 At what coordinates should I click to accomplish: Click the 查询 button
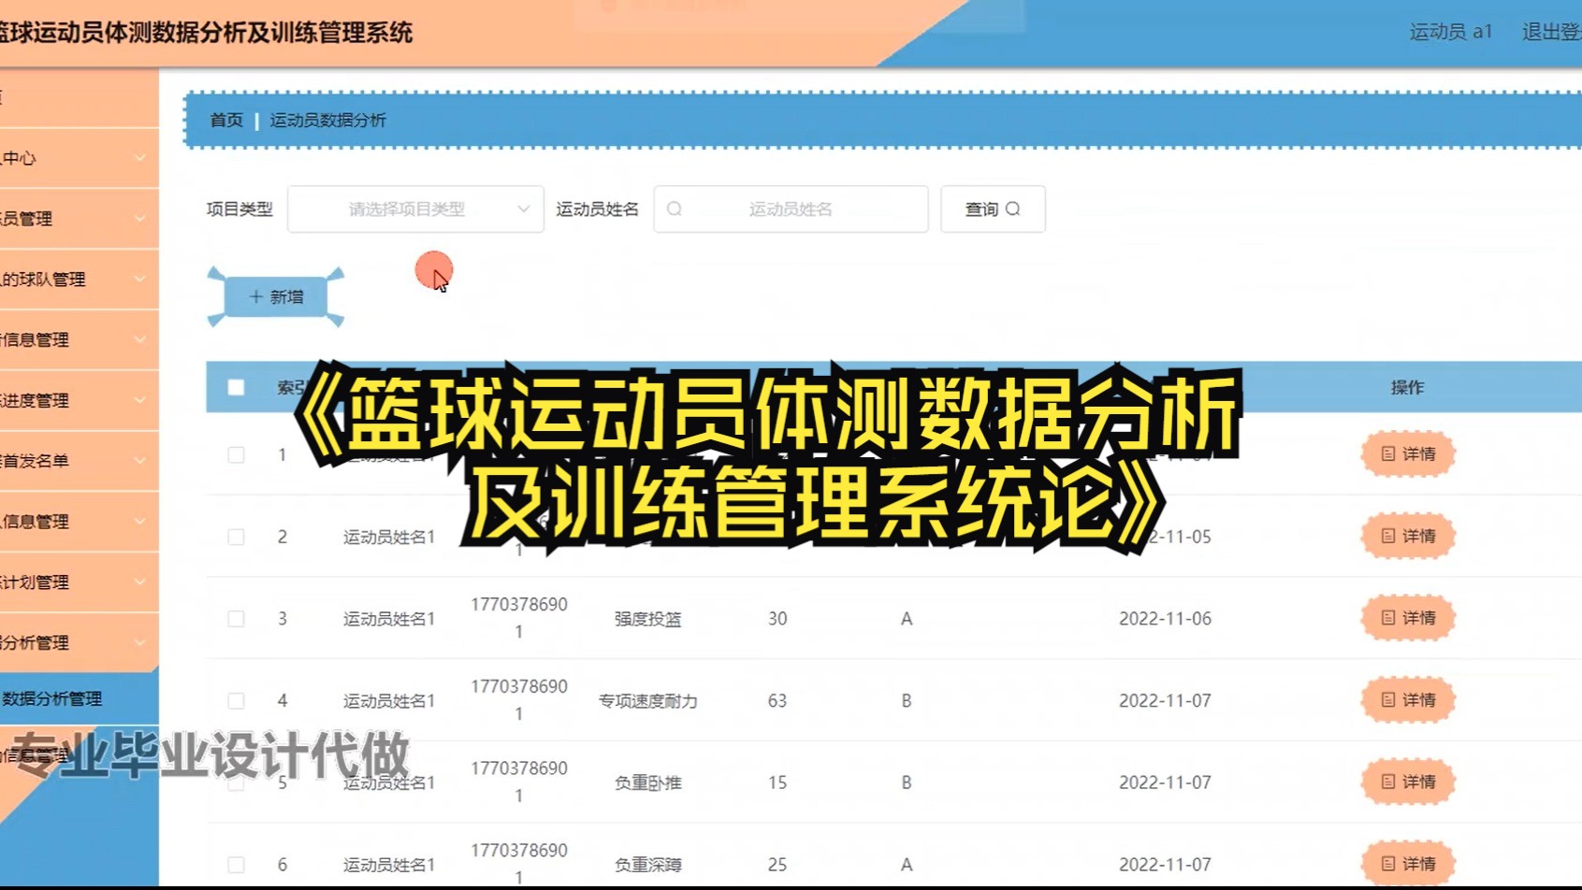tap(993, 209)
